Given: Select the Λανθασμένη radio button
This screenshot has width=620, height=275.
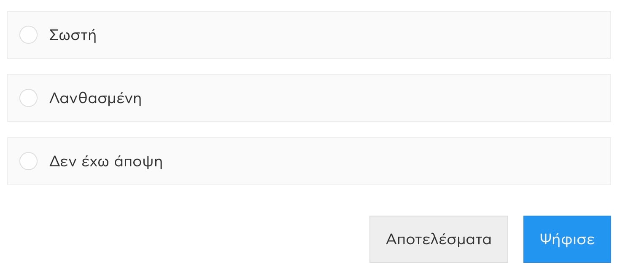Looking at the screenshot, I should click(29, 98).
